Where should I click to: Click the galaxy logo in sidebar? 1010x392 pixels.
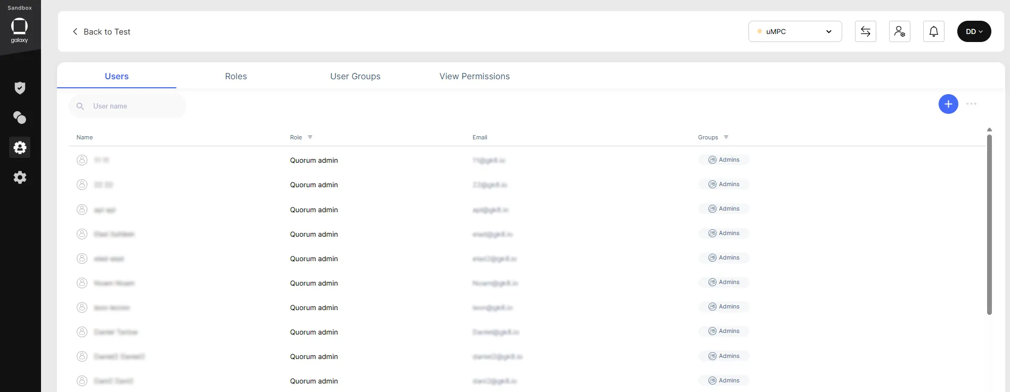[19, 30]
